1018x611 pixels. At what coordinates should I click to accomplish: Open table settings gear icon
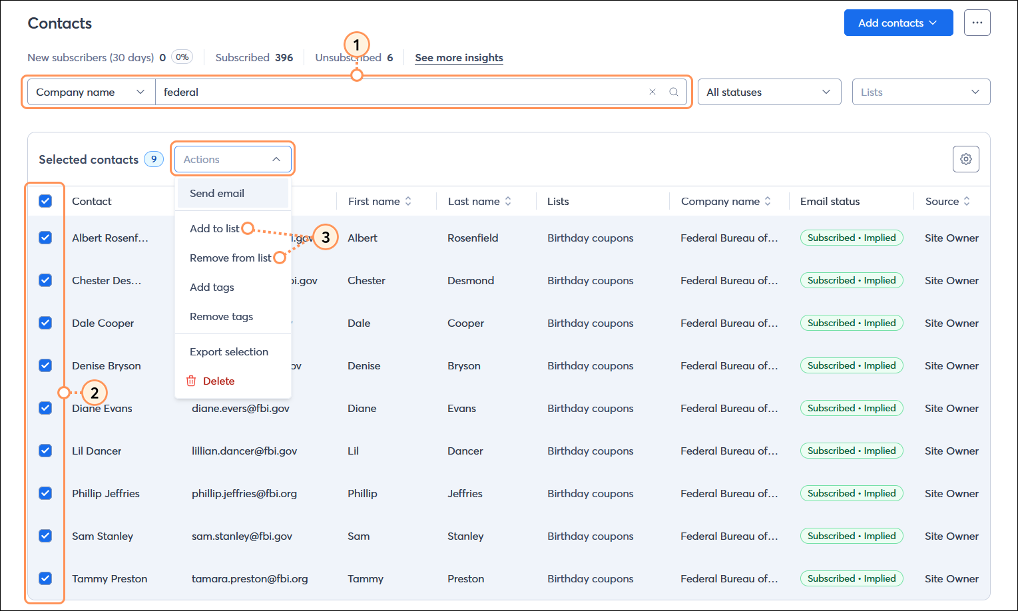(966, 159)
